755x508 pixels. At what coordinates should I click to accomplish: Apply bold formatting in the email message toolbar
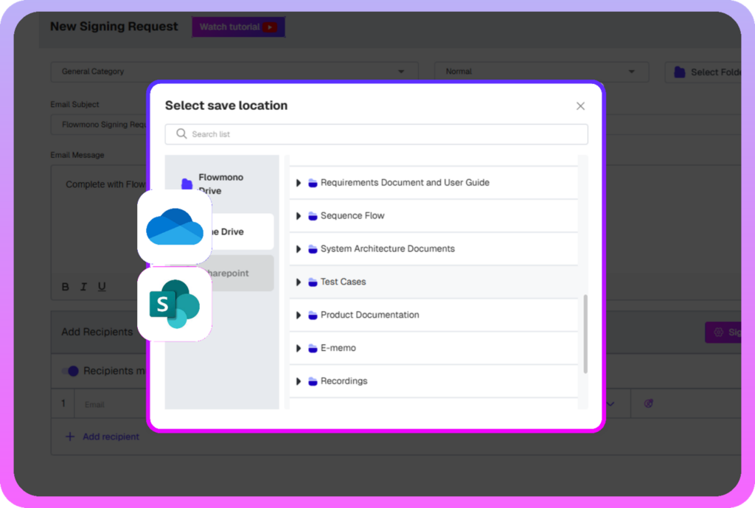point(65,287)
